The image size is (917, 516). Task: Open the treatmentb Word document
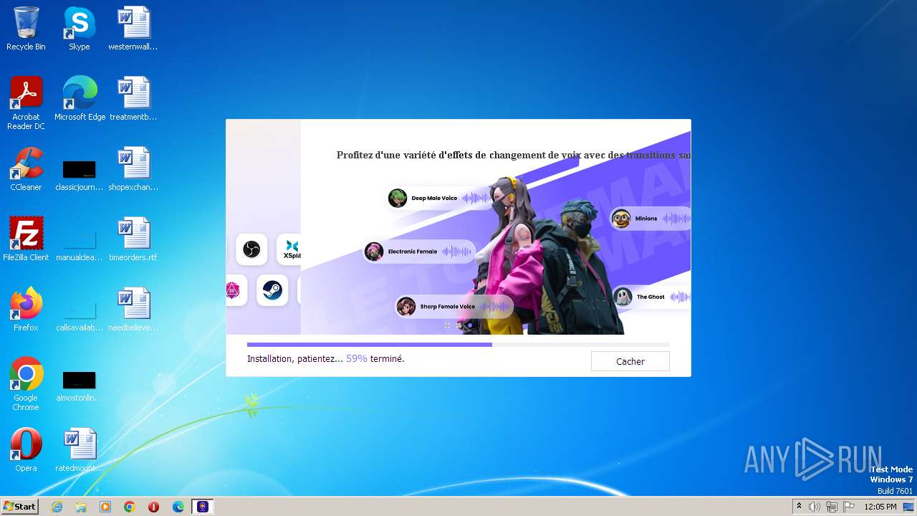pyautogui.click(x=133, y=99)
